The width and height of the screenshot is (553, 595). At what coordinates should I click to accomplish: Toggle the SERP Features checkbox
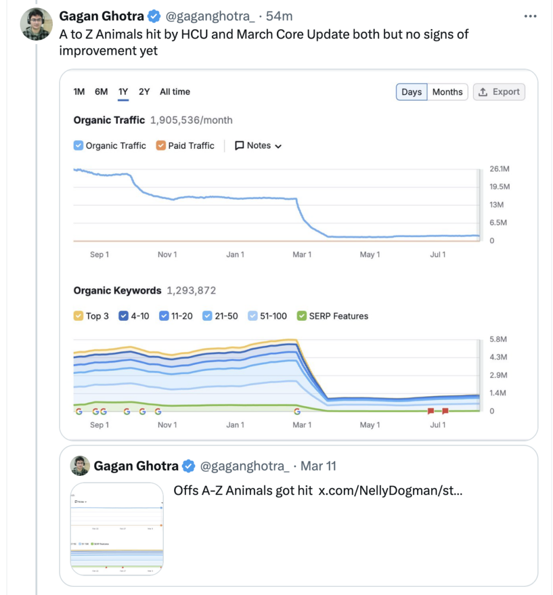pos(301,316)
